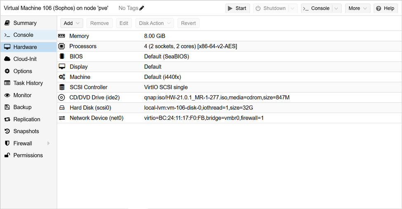
Task: Switch to the Snapshots section
Action: pyautogui.click(x=26, y=131)
